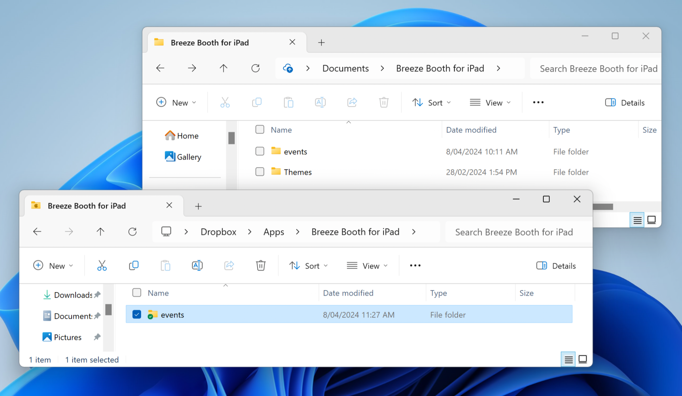The width and height of the screenshot is (682, 396).
Task: Go back in the Documents Breeze Booth window
Action: [x=160, y=68]
